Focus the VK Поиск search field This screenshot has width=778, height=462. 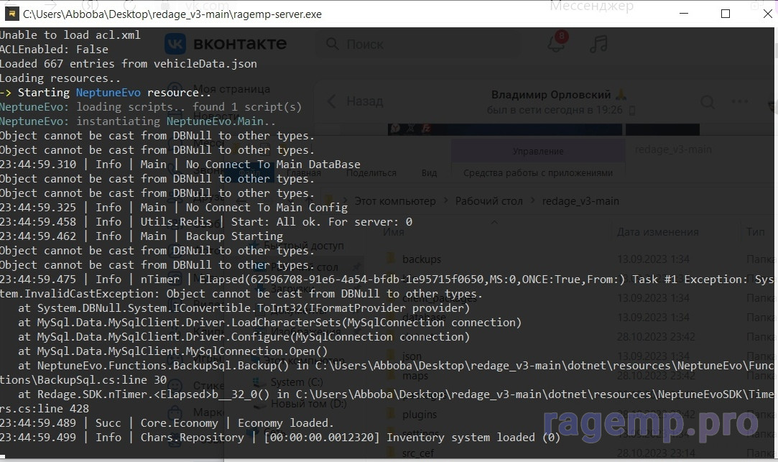[x=431, y=45]
